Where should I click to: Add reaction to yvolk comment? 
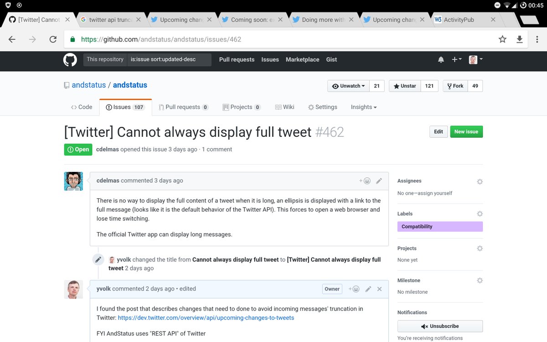pyautogui.click(x=354, y=289)
